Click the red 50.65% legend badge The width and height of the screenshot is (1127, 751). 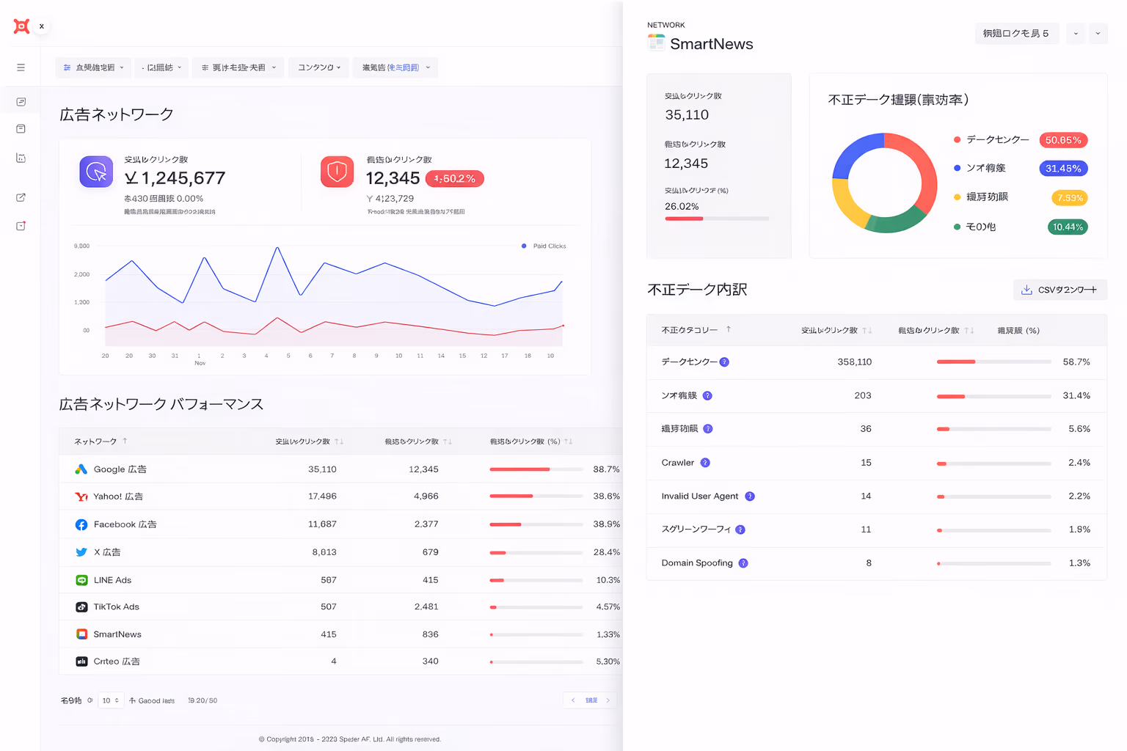click(x=1063, y=140)
